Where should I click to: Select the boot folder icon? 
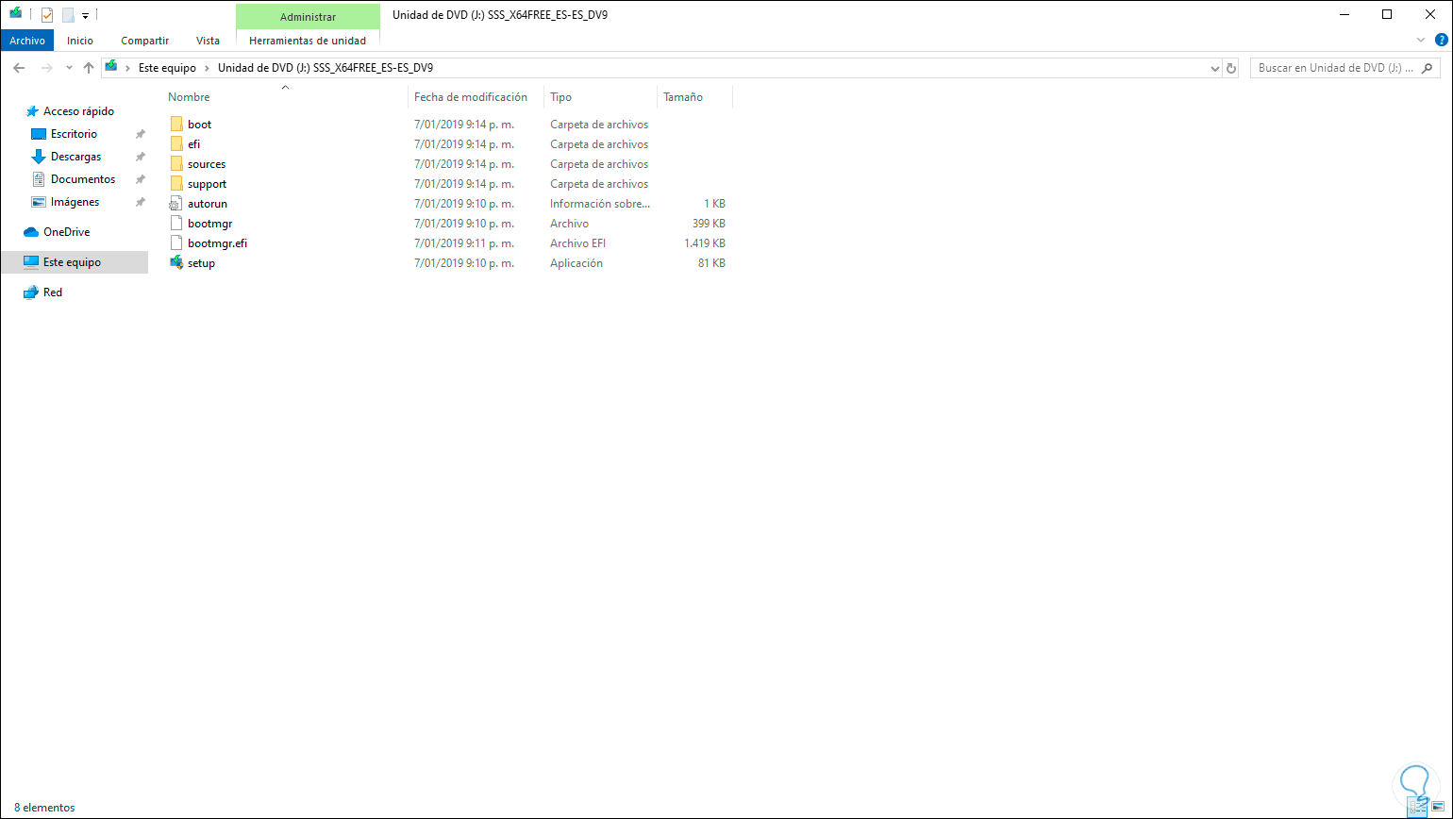point(176,125)
